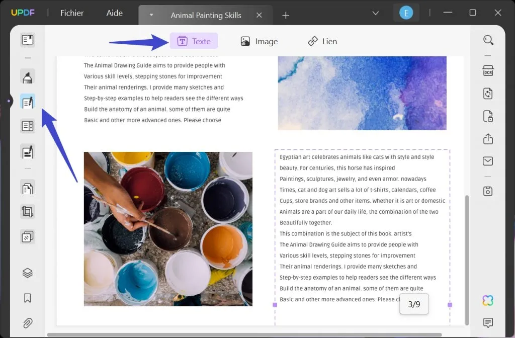Open the user account avatar E
The height and width of the screenshot is (338, 515).
point(406,13)
